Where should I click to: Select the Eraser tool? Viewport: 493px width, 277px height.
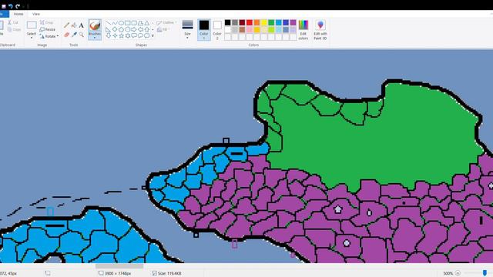(67, 35)
